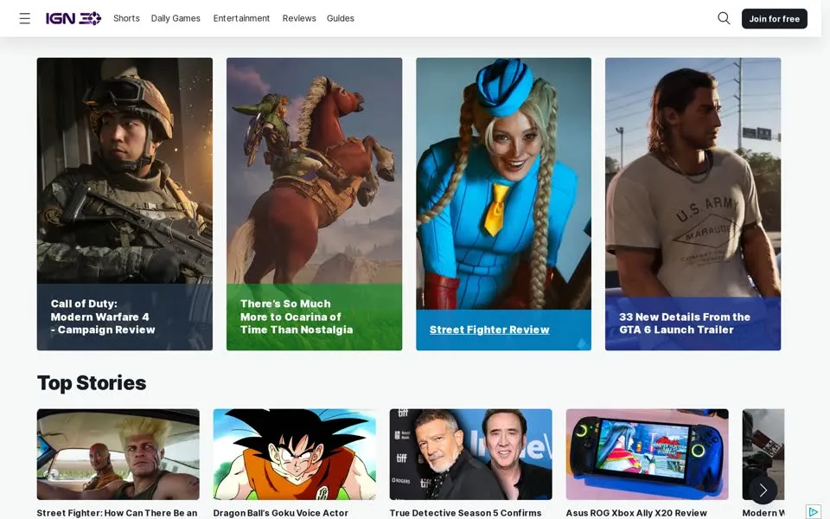Select Goku thumbnail in Top Stories

294,454
